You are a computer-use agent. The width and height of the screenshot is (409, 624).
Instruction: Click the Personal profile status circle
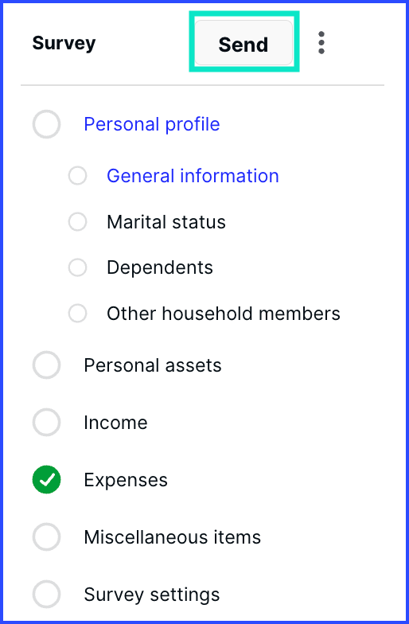(x=46, y=124)
